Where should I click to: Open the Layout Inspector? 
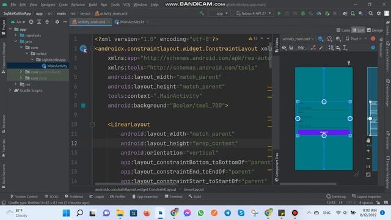click(367, 197)
